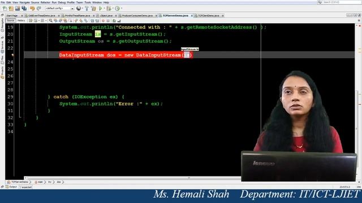Open the default config dropdown
The height and width of the screenshot is (203, 362).
click(59, 8)
